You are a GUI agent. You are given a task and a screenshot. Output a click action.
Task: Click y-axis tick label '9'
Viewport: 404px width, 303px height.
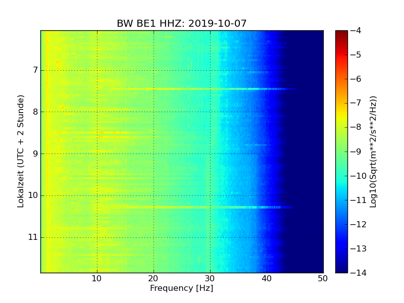pyautogui.click(x=35, y=154)
